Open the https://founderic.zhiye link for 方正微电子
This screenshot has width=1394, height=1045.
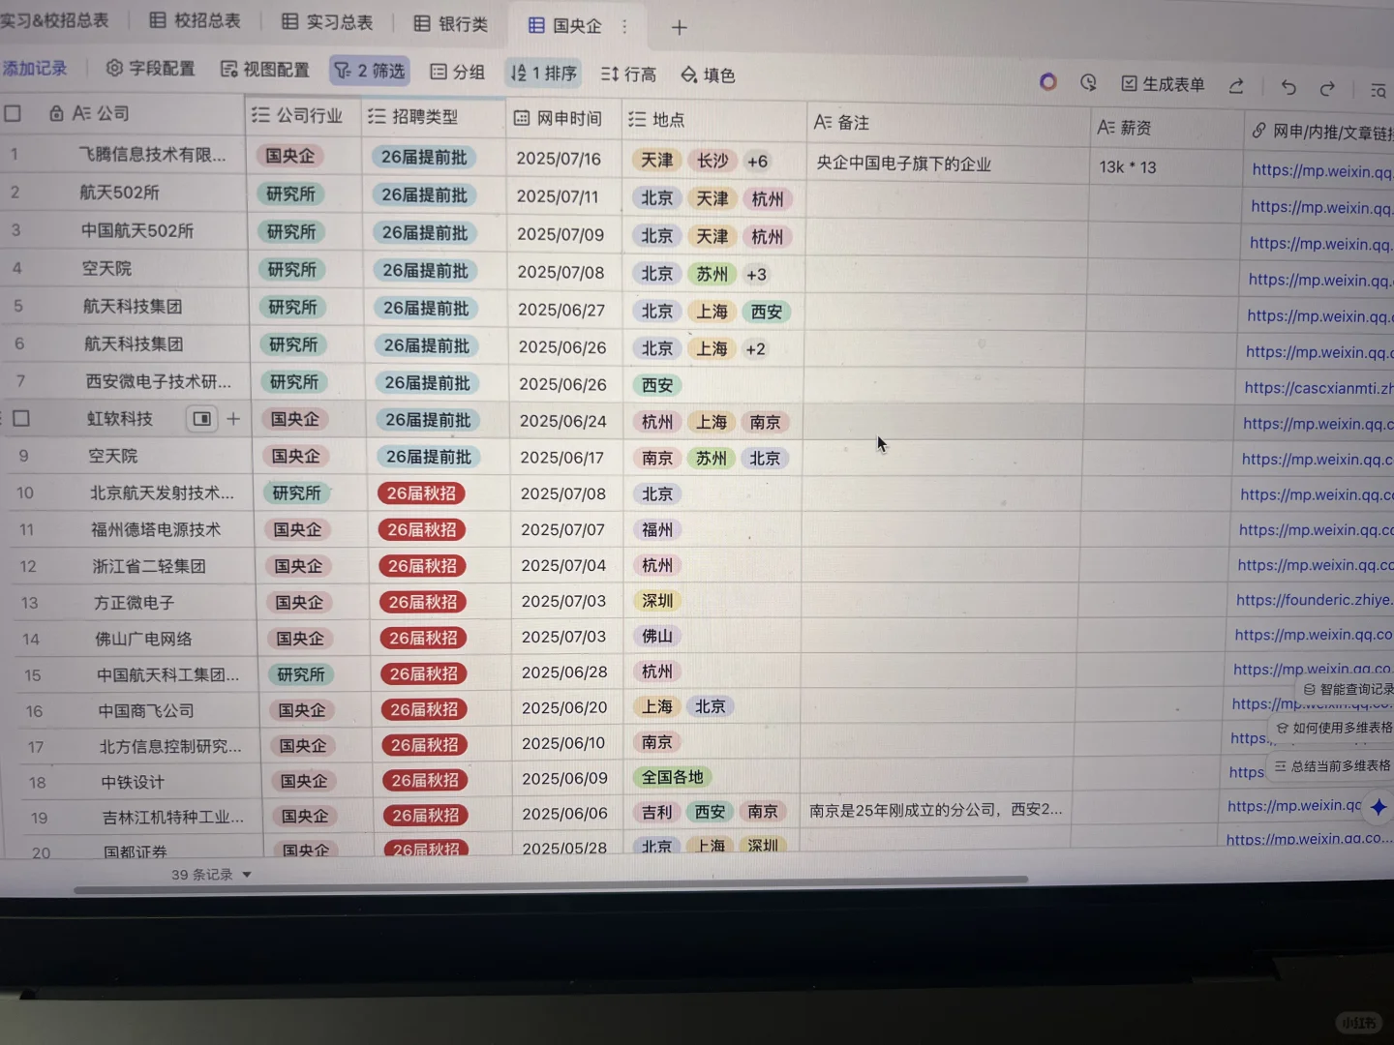tap(1314, 600)
